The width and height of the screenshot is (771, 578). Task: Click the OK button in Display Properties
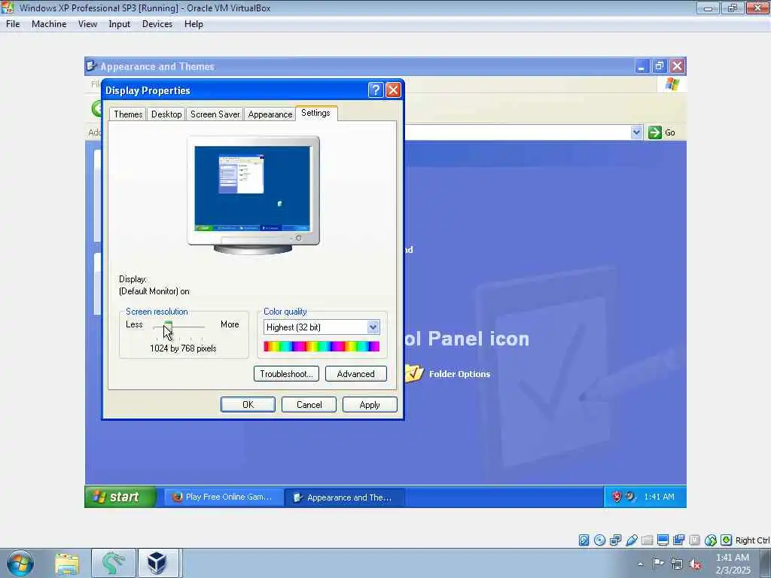point(248,404)
